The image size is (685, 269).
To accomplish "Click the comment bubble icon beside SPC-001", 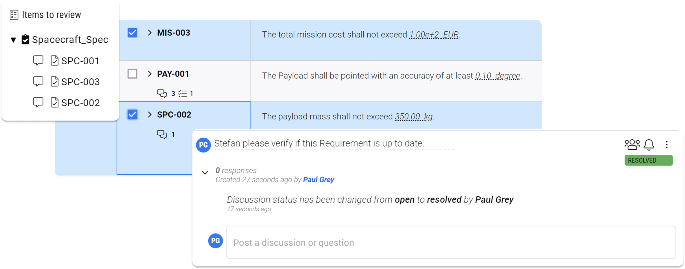I will [38, 61].
